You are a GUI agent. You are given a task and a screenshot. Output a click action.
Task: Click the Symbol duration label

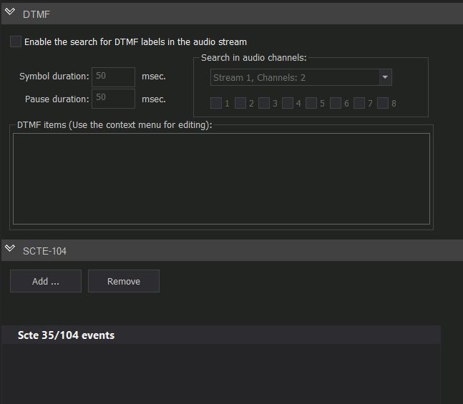click(x=54, y=77)
